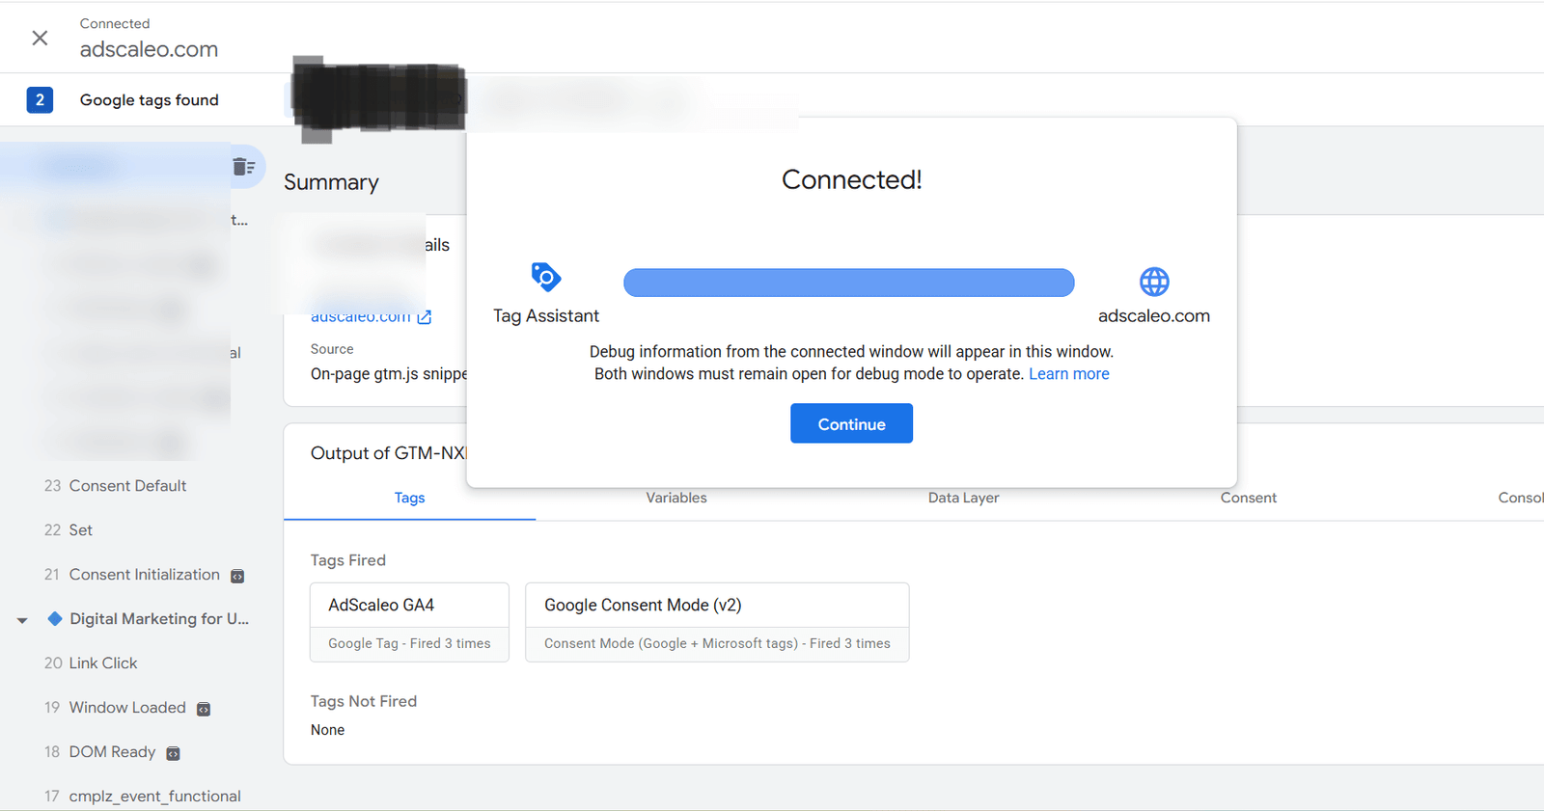Click the Google tags found label

(150, 100)
